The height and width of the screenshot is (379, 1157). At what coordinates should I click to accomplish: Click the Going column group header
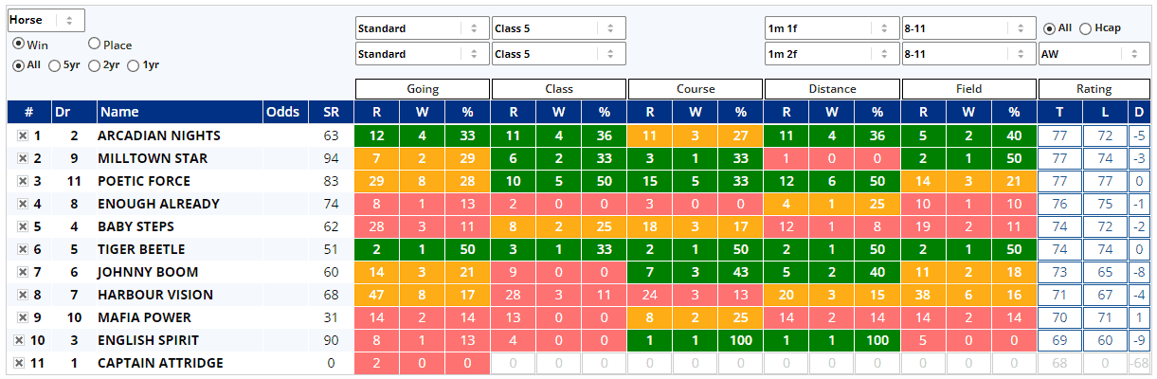click(423, 89)
